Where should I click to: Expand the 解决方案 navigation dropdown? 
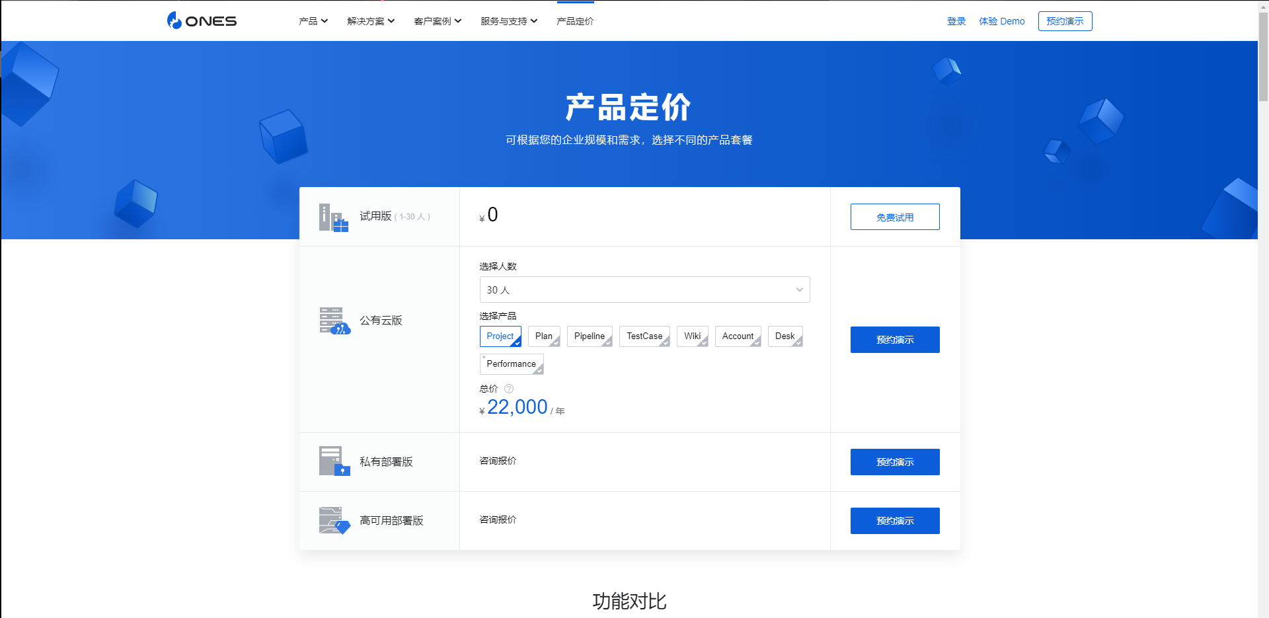tap(369, 20)
